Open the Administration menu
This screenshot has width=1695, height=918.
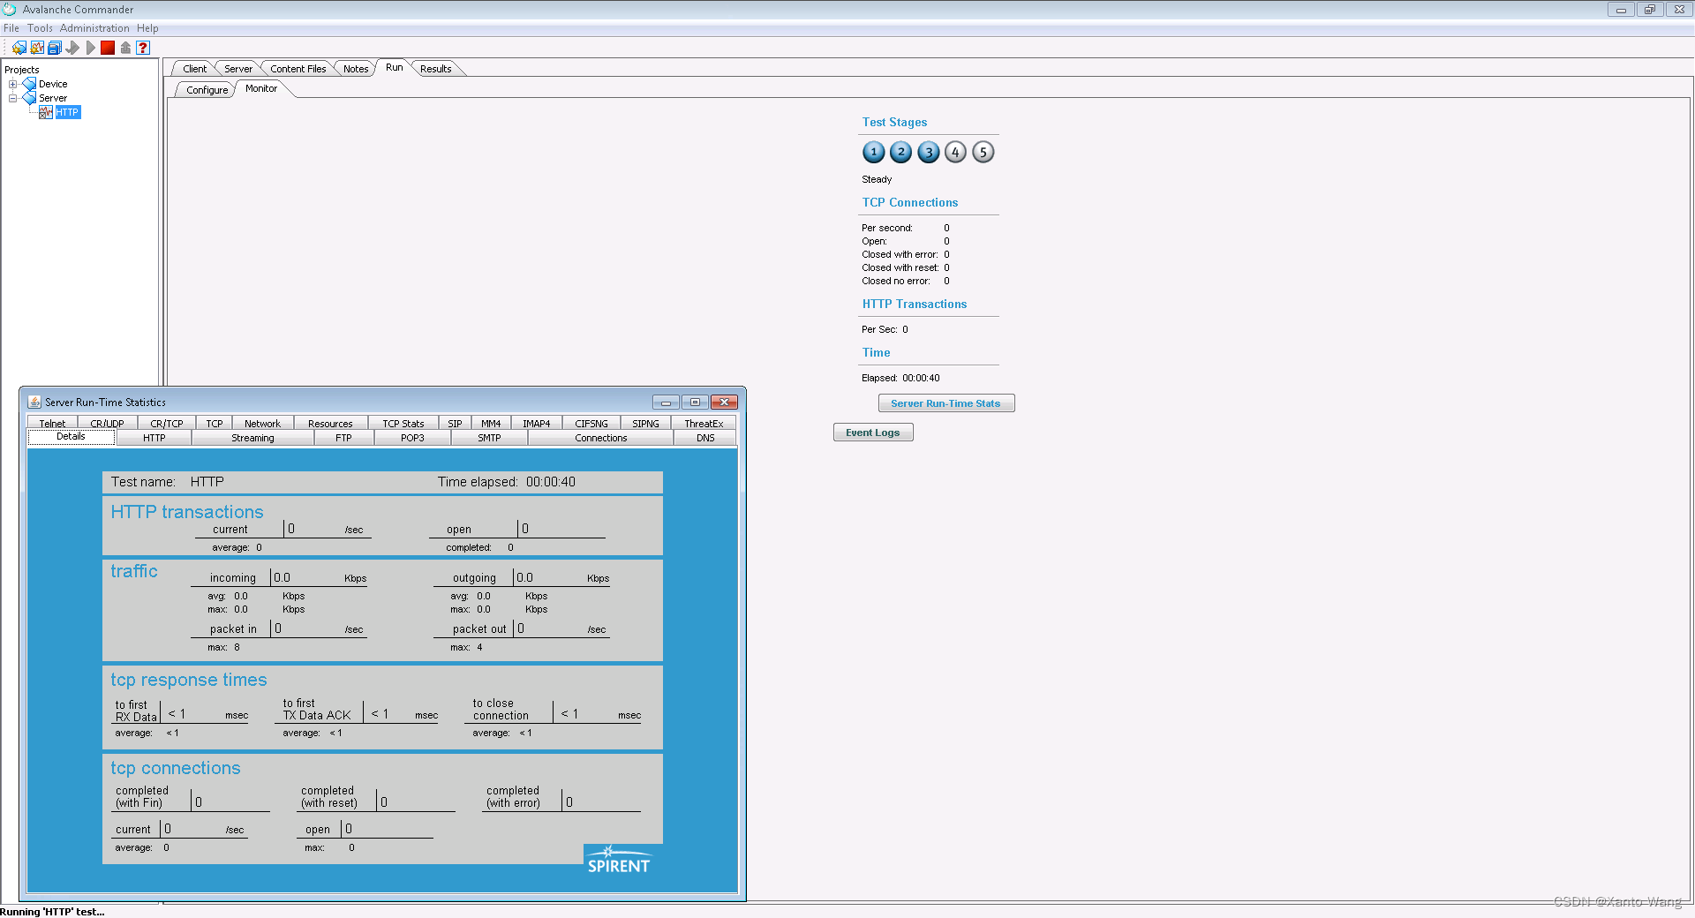pos(94,28)
